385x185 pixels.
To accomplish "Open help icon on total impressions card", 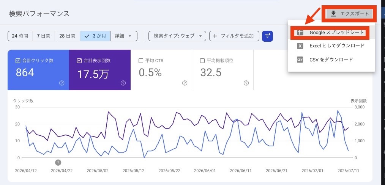I will pyautogui.click(x=123, y=83).
